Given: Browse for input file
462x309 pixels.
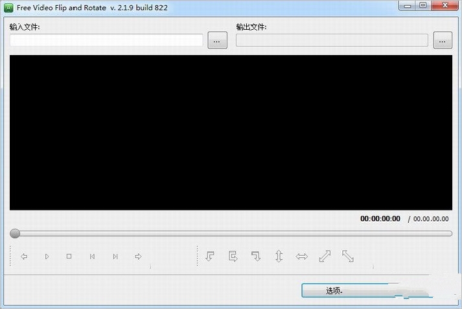Looking at the screenshot, I should 218,40.
